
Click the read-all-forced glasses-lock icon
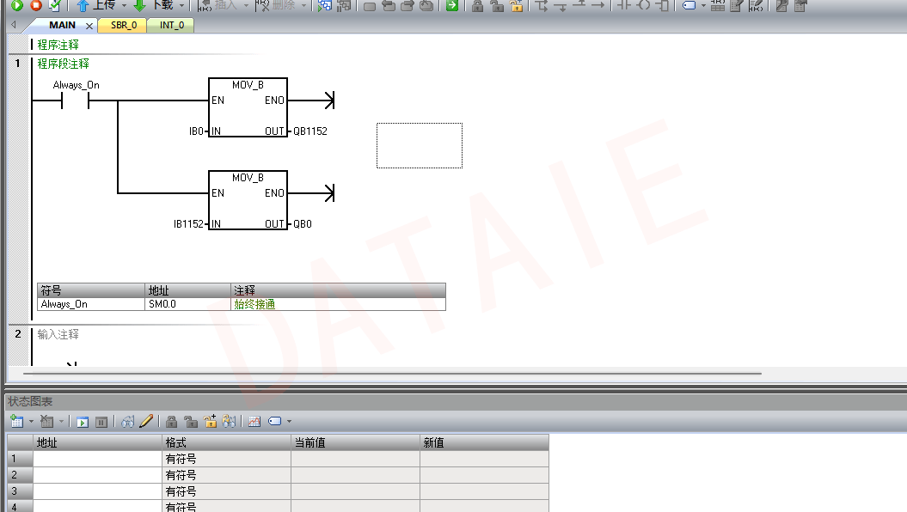click(x=229, y=422)
